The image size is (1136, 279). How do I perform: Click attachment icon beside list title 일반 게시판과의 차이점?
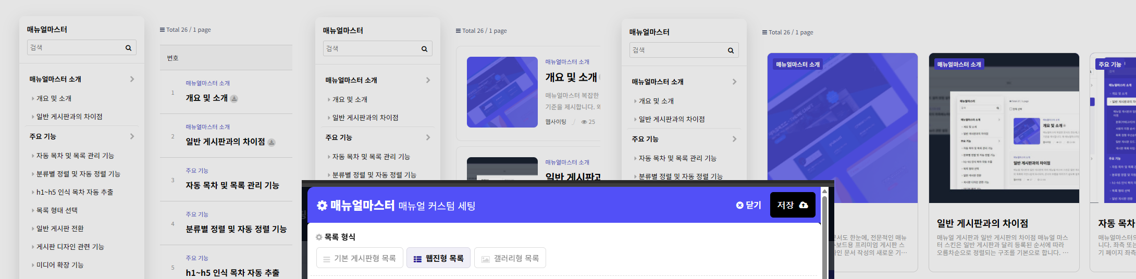(x=271, y=142)
